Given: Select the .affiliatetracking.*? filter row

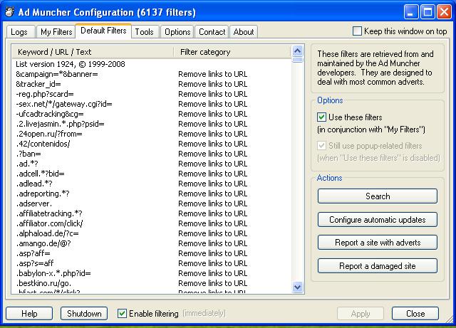Looking at the screenshot, I should tap(151, 213).
